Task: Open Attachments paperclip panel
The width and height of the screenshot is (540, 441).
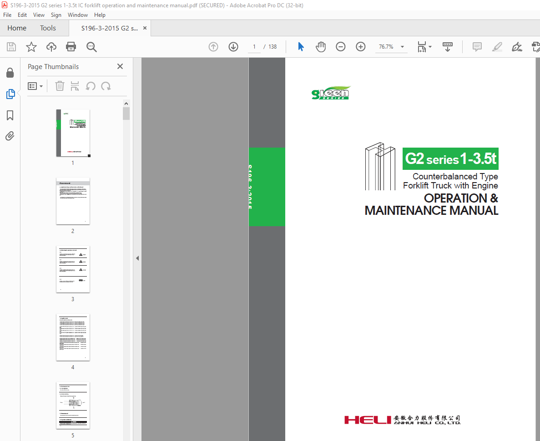Action: tap(10, 136)
